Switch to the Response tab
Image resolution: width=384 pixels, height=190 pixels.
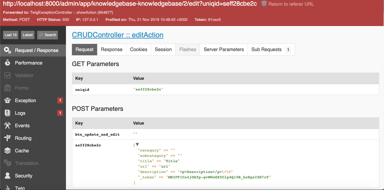point(112,50)
